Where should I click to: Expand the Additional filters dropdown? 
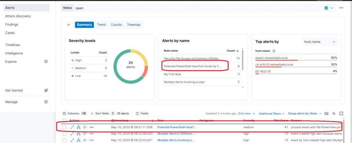(x=272, y=113)
